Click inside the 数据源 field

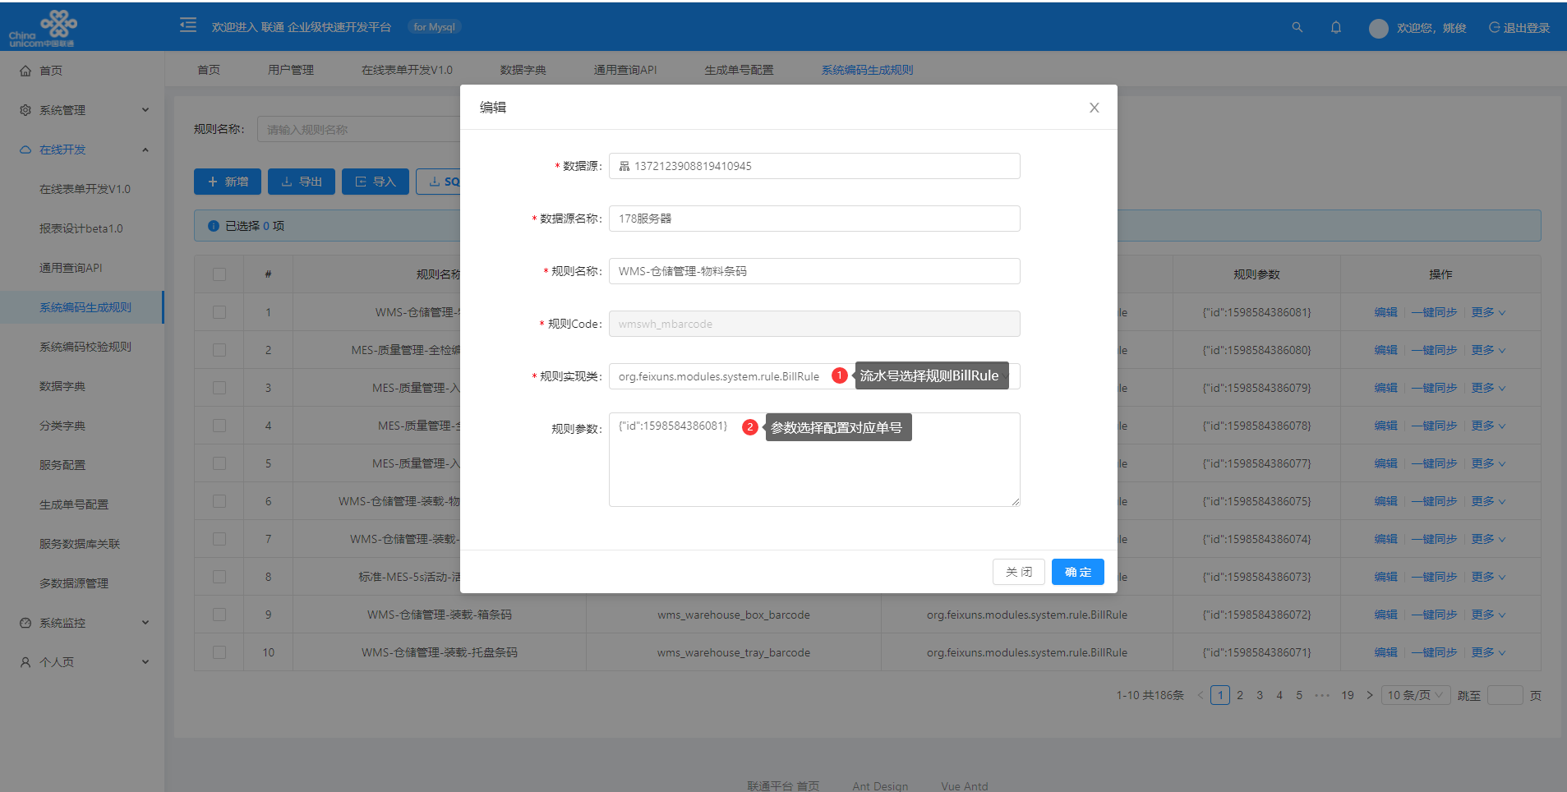pyautogui.click(x=814, y=166)
